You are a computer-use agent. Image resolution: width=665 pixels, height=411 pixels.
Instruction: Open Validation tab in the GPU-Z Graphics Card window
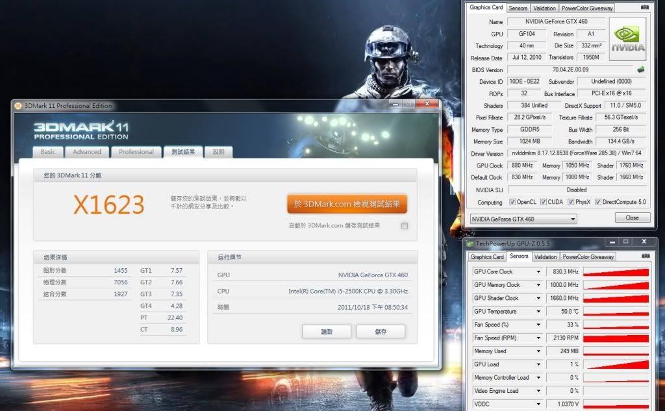(544, 8)
